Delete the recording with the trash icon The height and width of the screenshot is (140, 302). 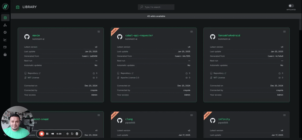(x=77, y=134)
